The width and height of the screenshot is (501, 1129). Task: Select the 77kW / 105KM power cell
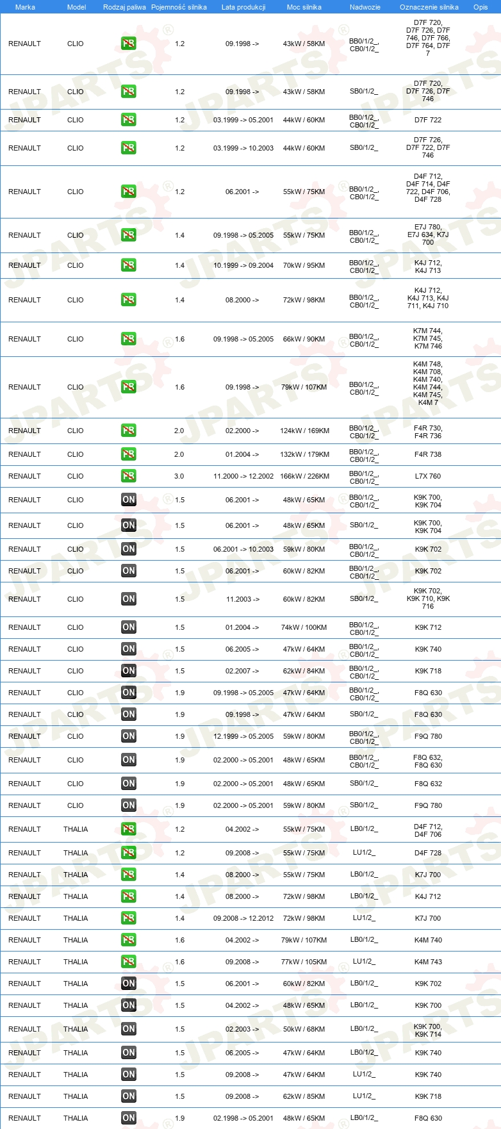pyautogui.click(x=304, y=962)
